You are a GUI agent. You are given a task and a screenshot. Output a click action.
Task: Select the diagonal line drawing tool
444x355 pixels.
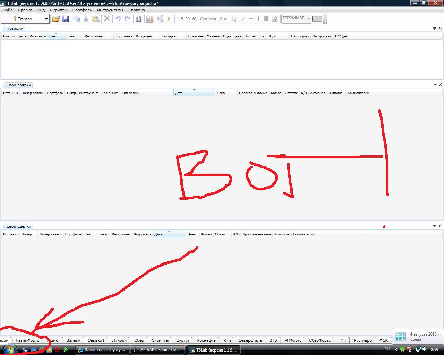(243, 19)
